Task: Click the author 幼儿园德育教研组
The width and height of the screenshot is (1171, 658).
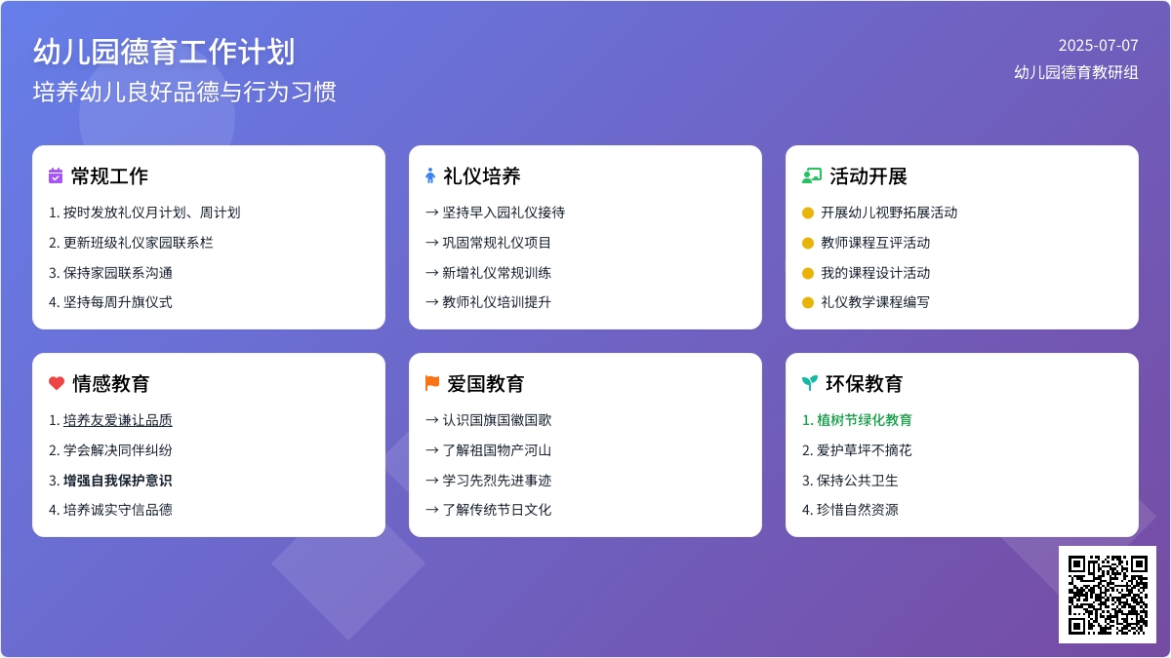Action: point(1076,72)
